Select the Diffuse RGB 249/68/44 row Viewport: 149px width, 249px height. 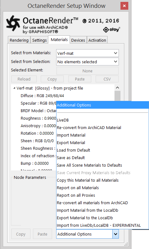pos(42,96)
